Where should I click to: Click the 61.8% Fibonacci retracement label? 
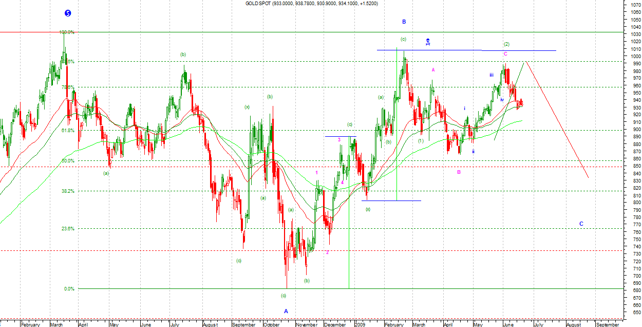[68, 131]
